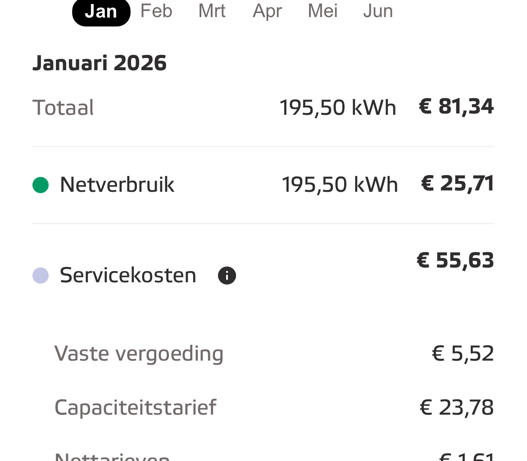This screenshot has width=527, height=461.
Task: Click the € 55,63 Servicekosten amount
Action: 455,260
